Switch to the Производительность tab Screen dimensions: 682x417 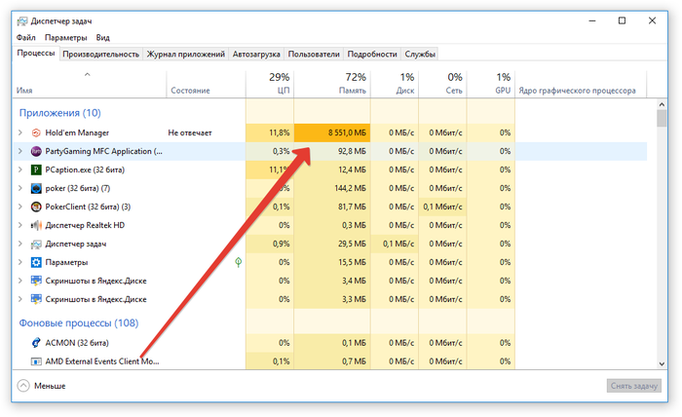(x=100, y=54)
